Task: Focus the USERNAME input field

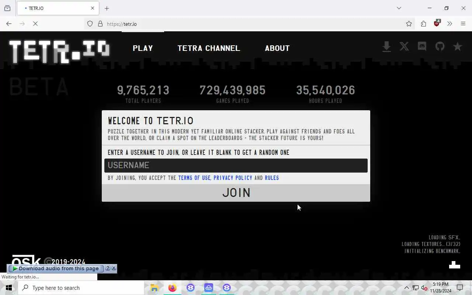Action: [x=236, y=166]
